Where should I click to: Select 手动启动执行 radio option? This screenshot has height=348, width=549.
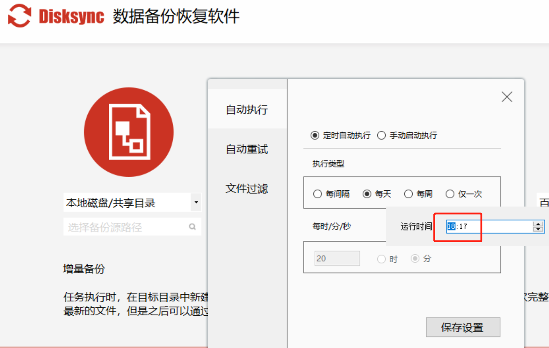tap(381, 135)
